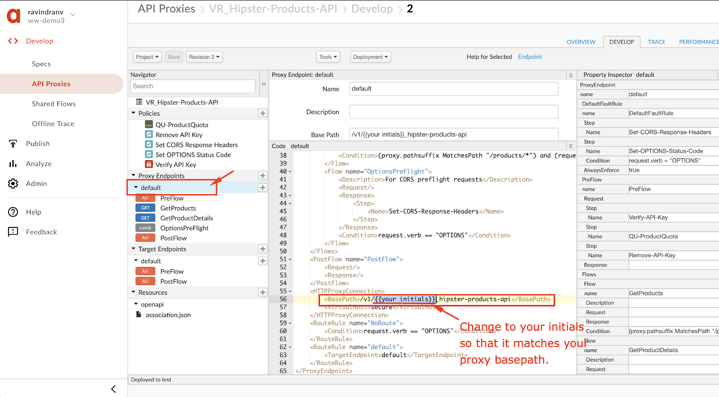The height and width of the screenshot is (397, 719).
Task: Go to Develop breadcrumb link
Action: [x=372, y=9]
